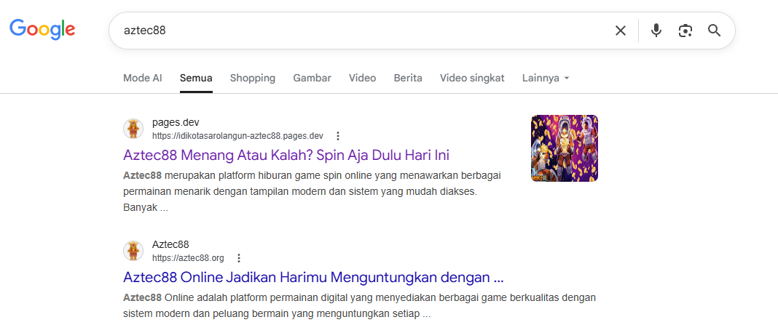
Task: Click the favicon of pages.dev result
Action: pos(133,129)
